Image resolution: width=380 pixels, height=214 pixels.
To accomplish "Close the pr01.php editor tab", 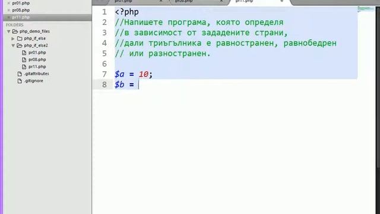I will (x=161, y=1).
